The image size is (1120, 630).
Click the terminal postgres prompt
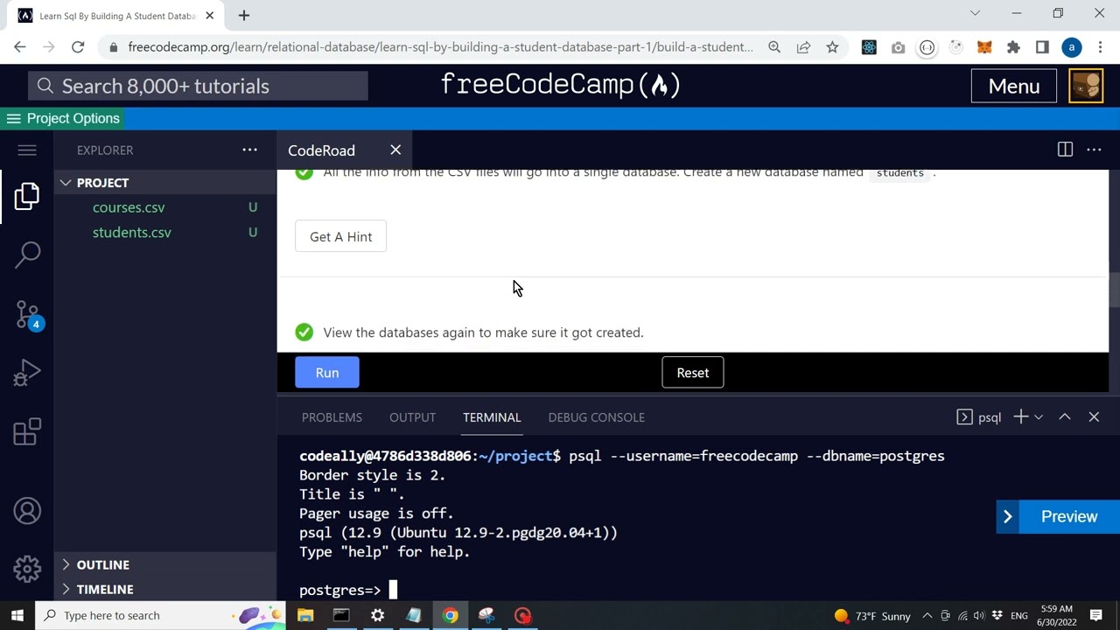tap(339, 591)
